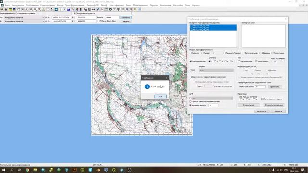
Task: Select the Полиномиальная model radio button
Action: [x=191, y=62]
